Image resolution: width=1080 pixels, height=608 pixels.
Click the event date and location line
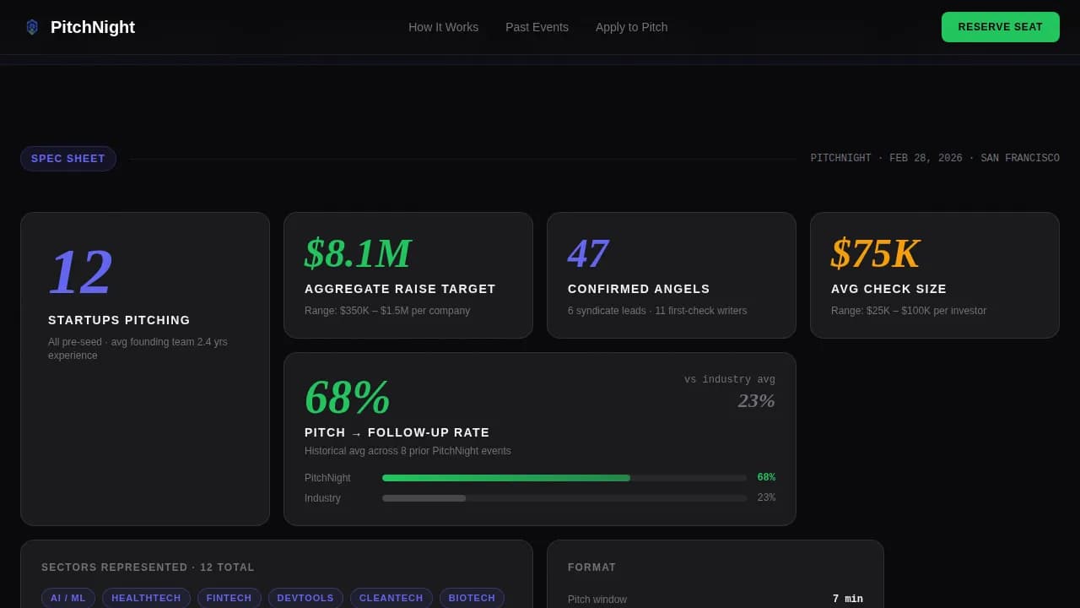coord(935,159)
